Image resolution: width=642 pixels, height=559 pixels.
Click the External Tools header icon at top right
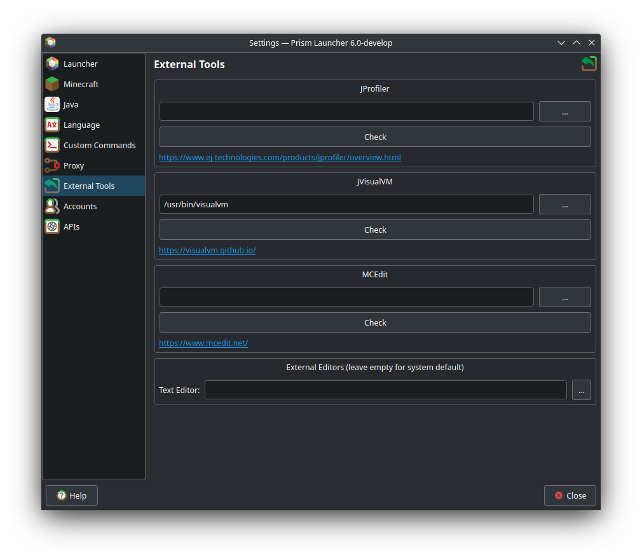pos(589,64)
